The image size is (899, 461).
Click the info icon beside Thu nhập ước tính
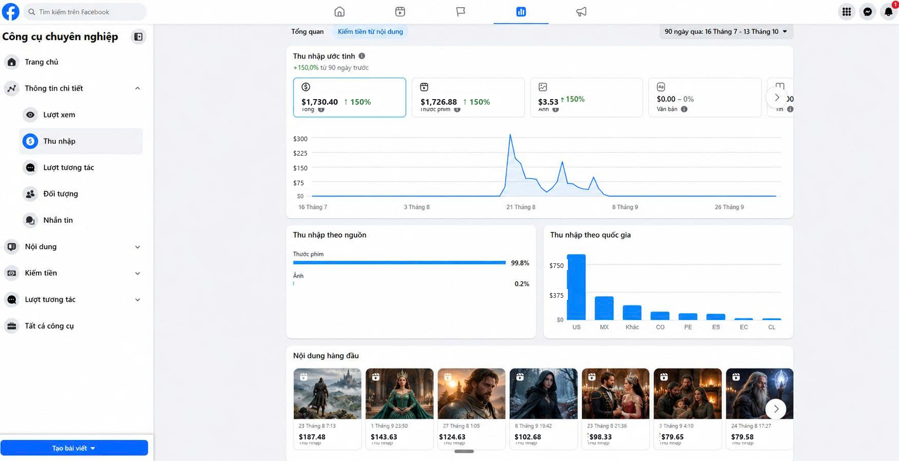pos(362,56)
